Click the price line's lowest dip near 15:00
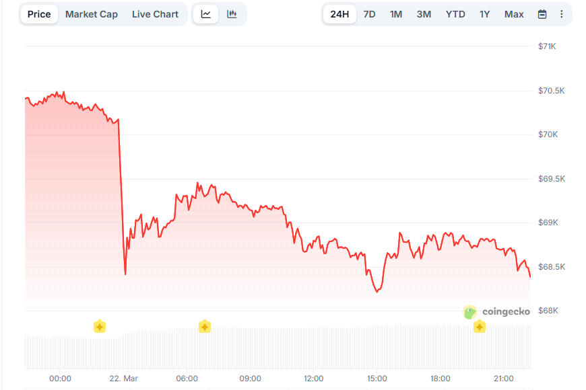The height and width of the screenshot is (390, 586). 377,292
